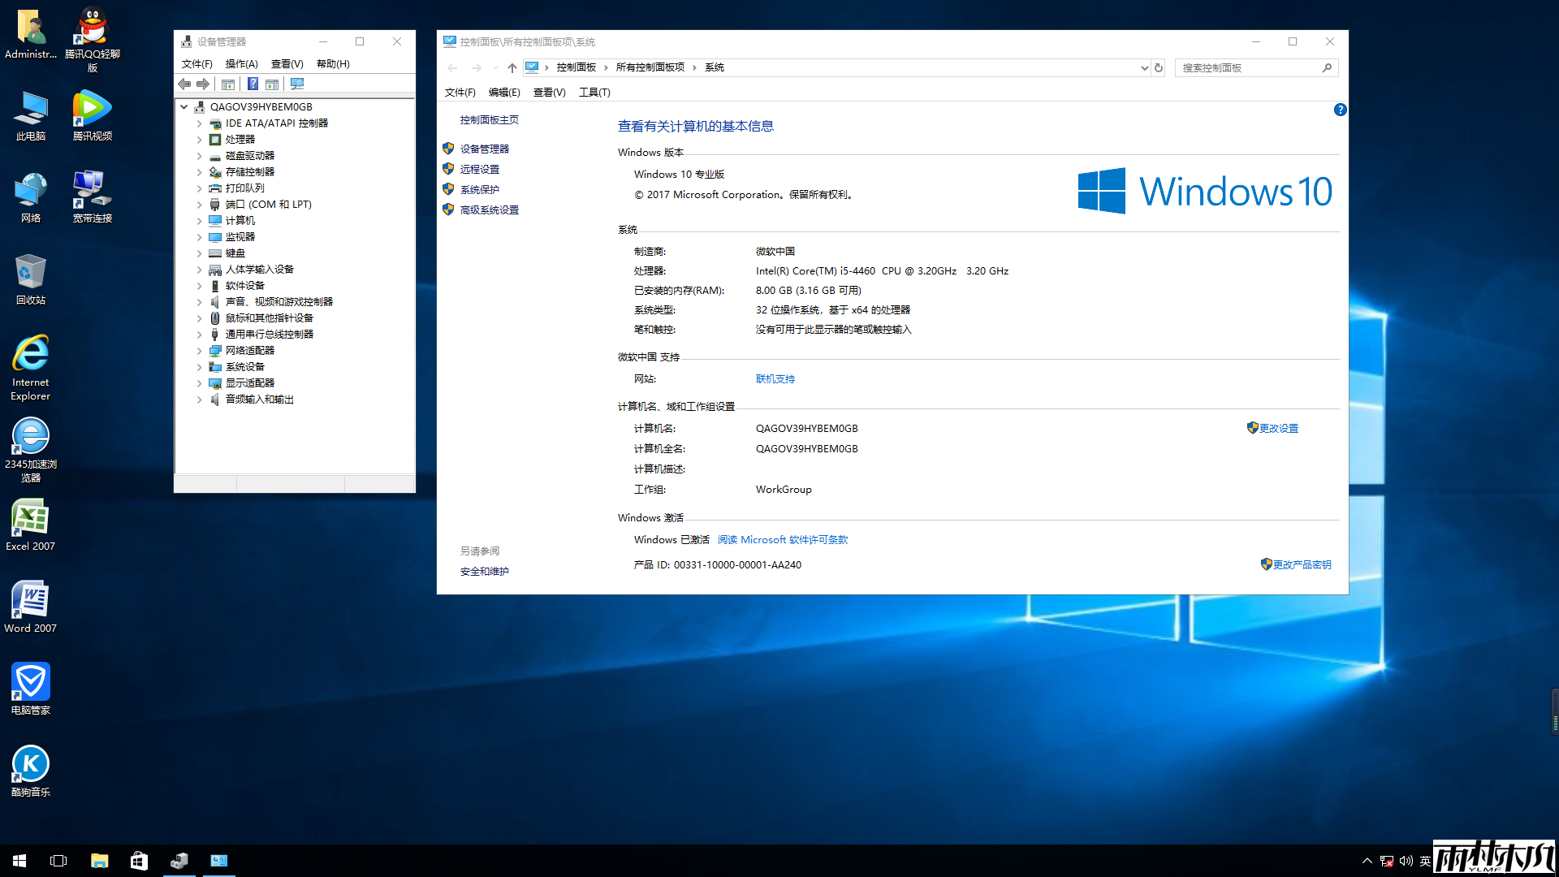Click 更改设置 next to computer name
This screenshot has height=877, width=1559.
click(1279, 429)
